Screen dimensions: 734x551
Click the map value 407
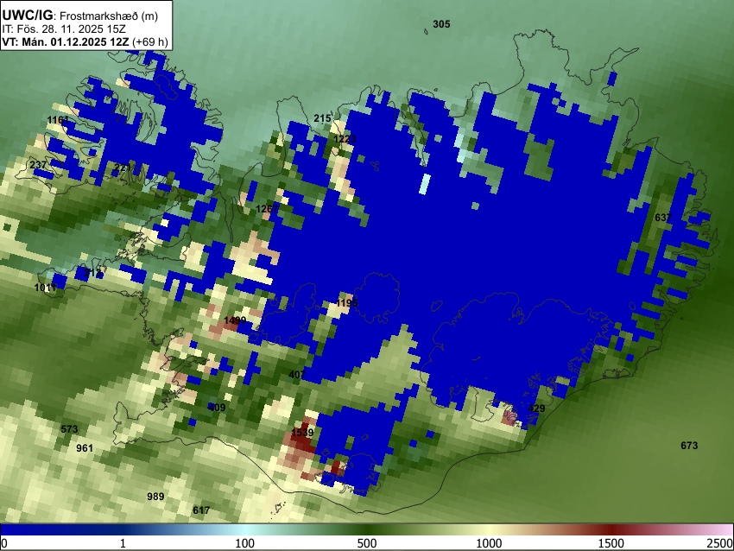pos(297,375)
